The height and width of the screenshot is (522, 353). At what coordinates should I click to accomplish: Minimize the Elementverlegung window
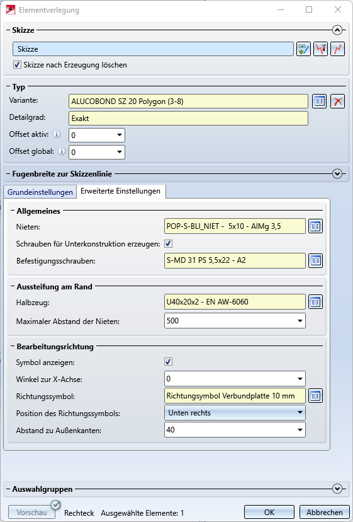[x=281, y=9]
